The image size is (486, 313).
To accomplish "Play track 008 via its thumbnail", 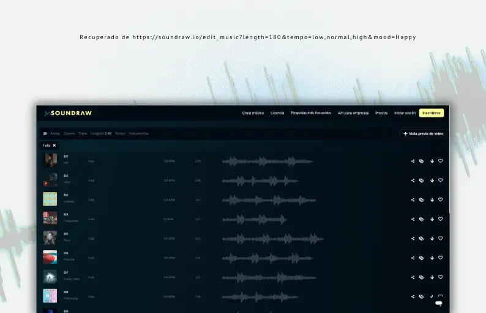I will [50, 296].
